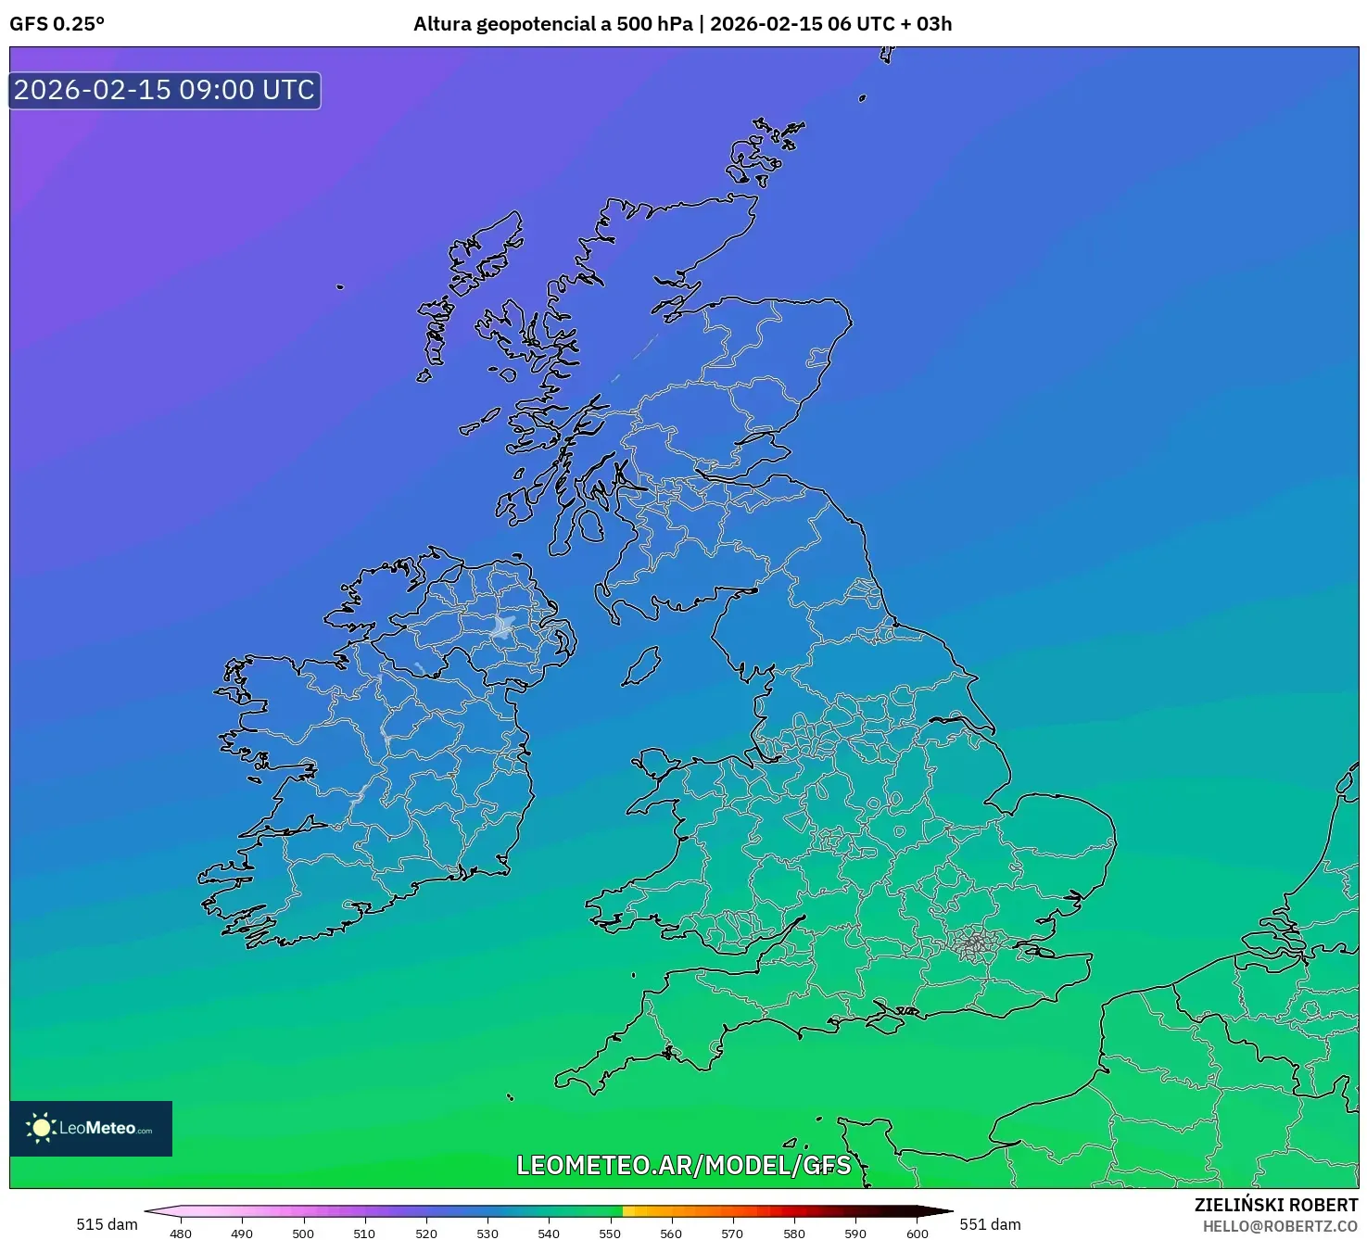The width and height of the screenshot is (1367, 1240).
Task: Select the 540 tick on the color bar
Action: (549, 1234)
